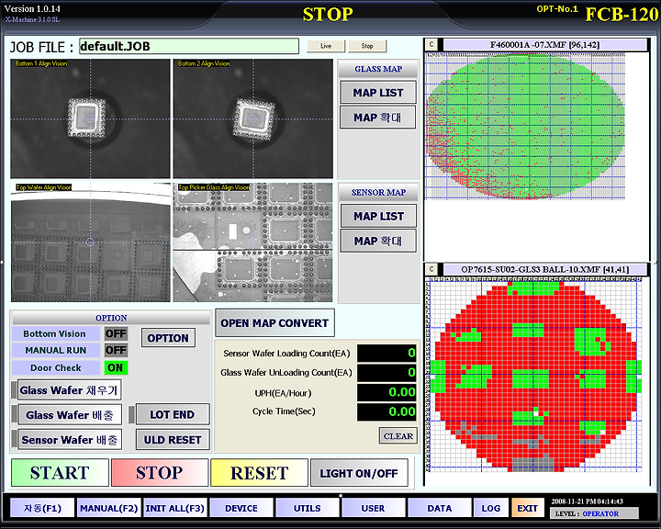The width and height of the screenshot is (661, 529).
Task: Click Glass Wafer 채우기 button
Action: [70, 389]
